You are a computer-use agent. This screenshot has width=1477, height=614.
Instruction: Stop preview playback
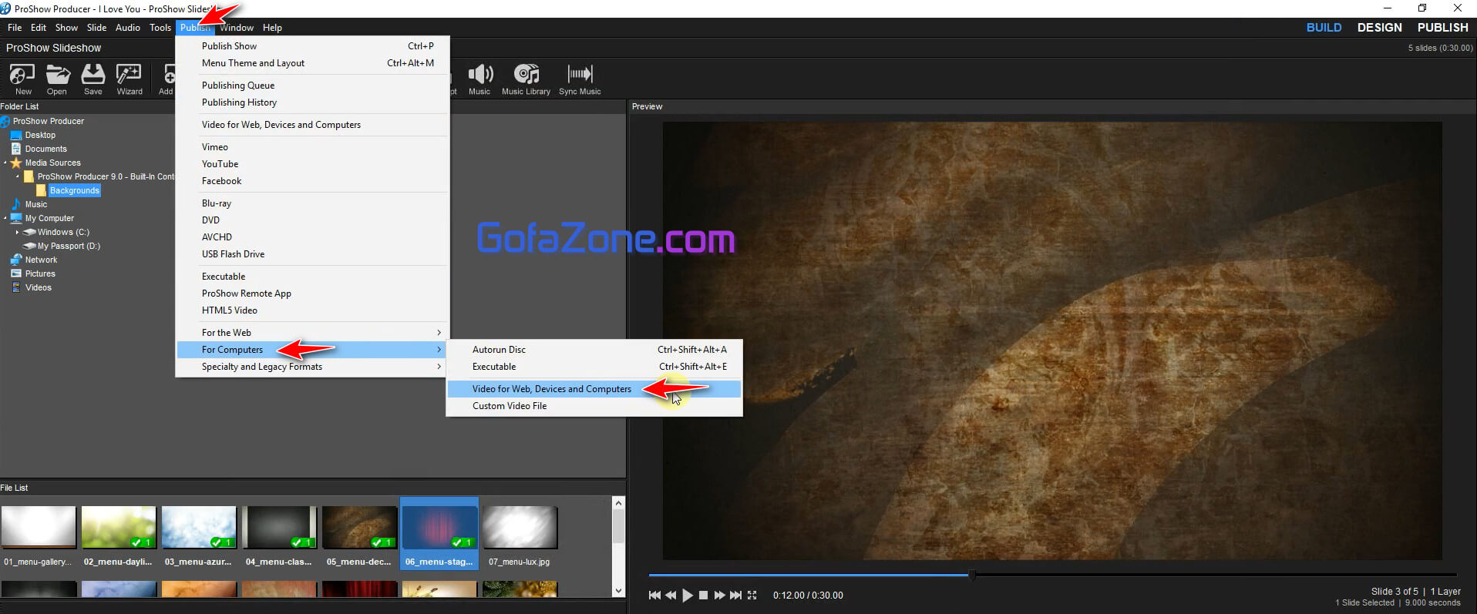(x=703, y=596)
